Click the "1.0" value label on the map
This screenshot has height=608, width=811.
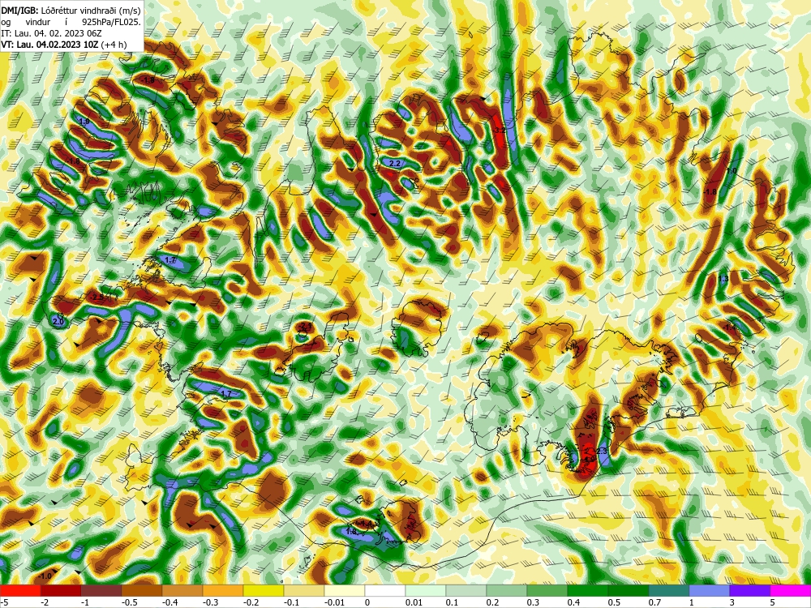click(x=732, y=170)
